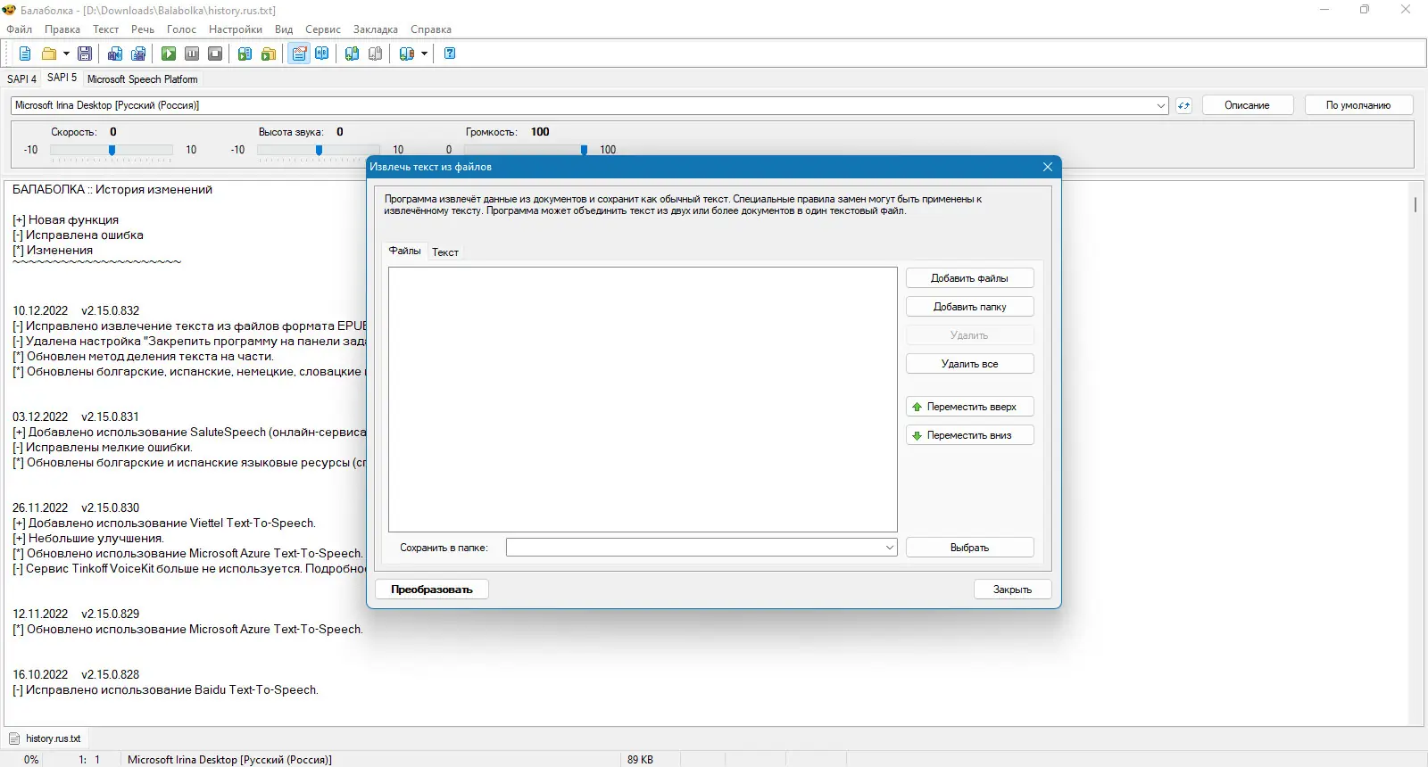
Task: Click the Save floppy disk icon
Action: tap(85, 54)
